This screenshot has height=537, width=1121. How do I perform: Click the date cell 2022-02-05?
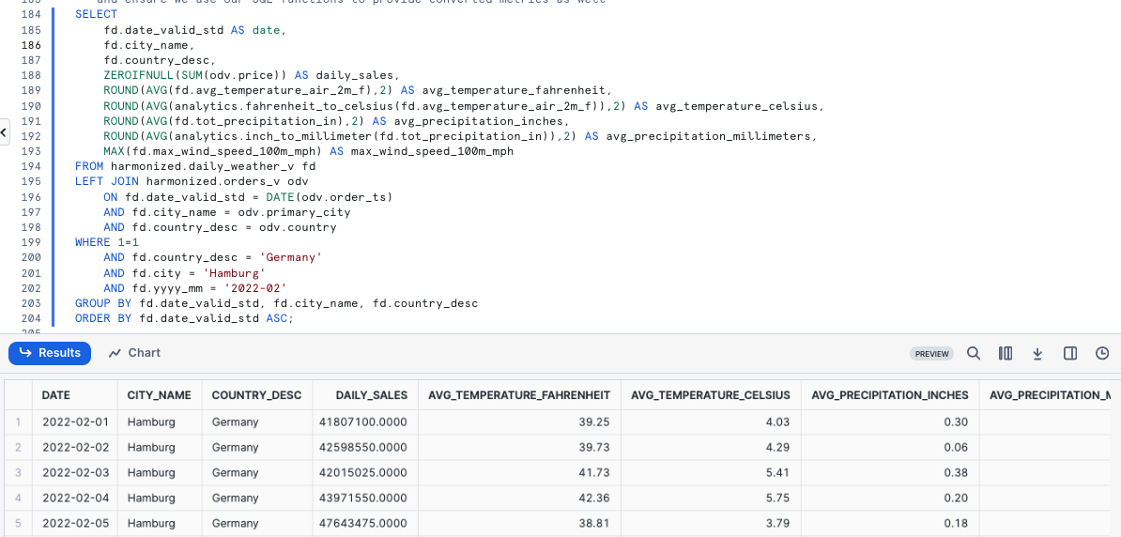(75, 524)
